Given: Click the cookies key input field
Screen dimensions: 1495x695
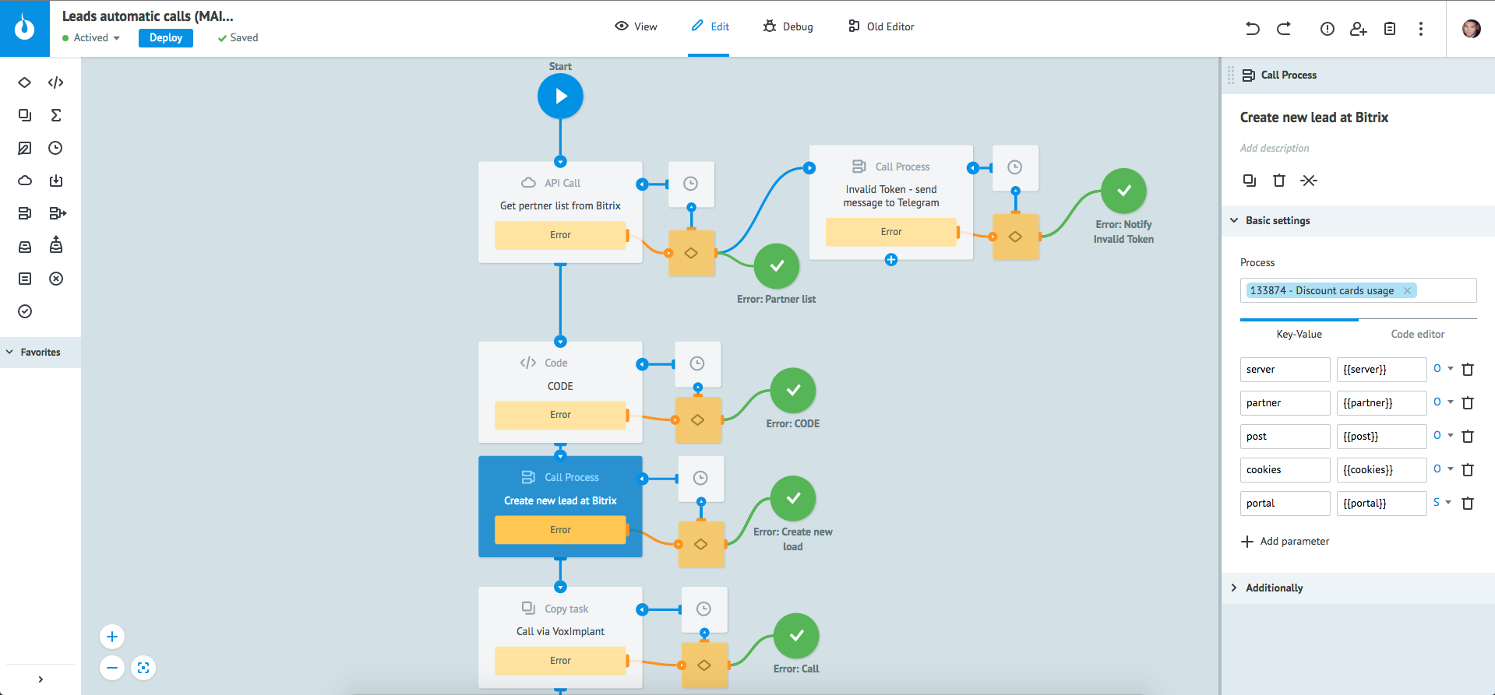Looking at the screenshot, I should click(x=1284, y=469).
